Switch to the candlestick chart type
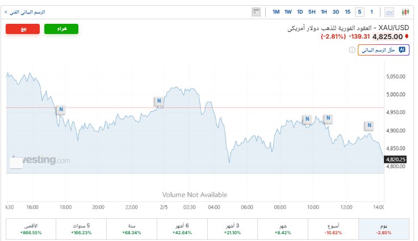 click(x=405, y=12)
